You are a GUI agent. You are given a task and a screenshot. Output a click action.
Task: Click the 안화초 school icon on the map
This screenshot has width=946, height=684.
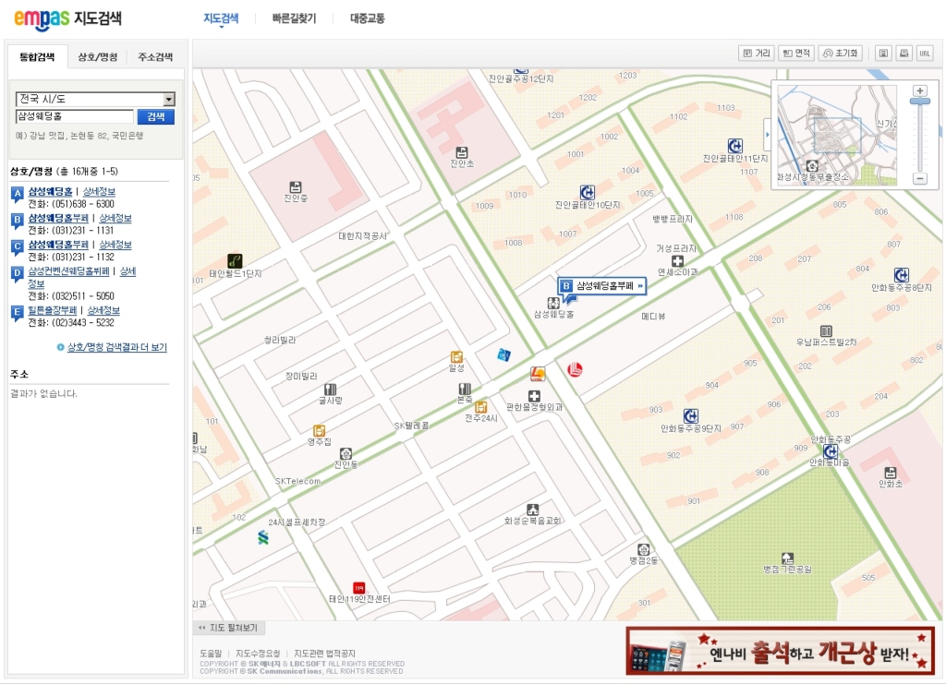click(x=890, y=472)
